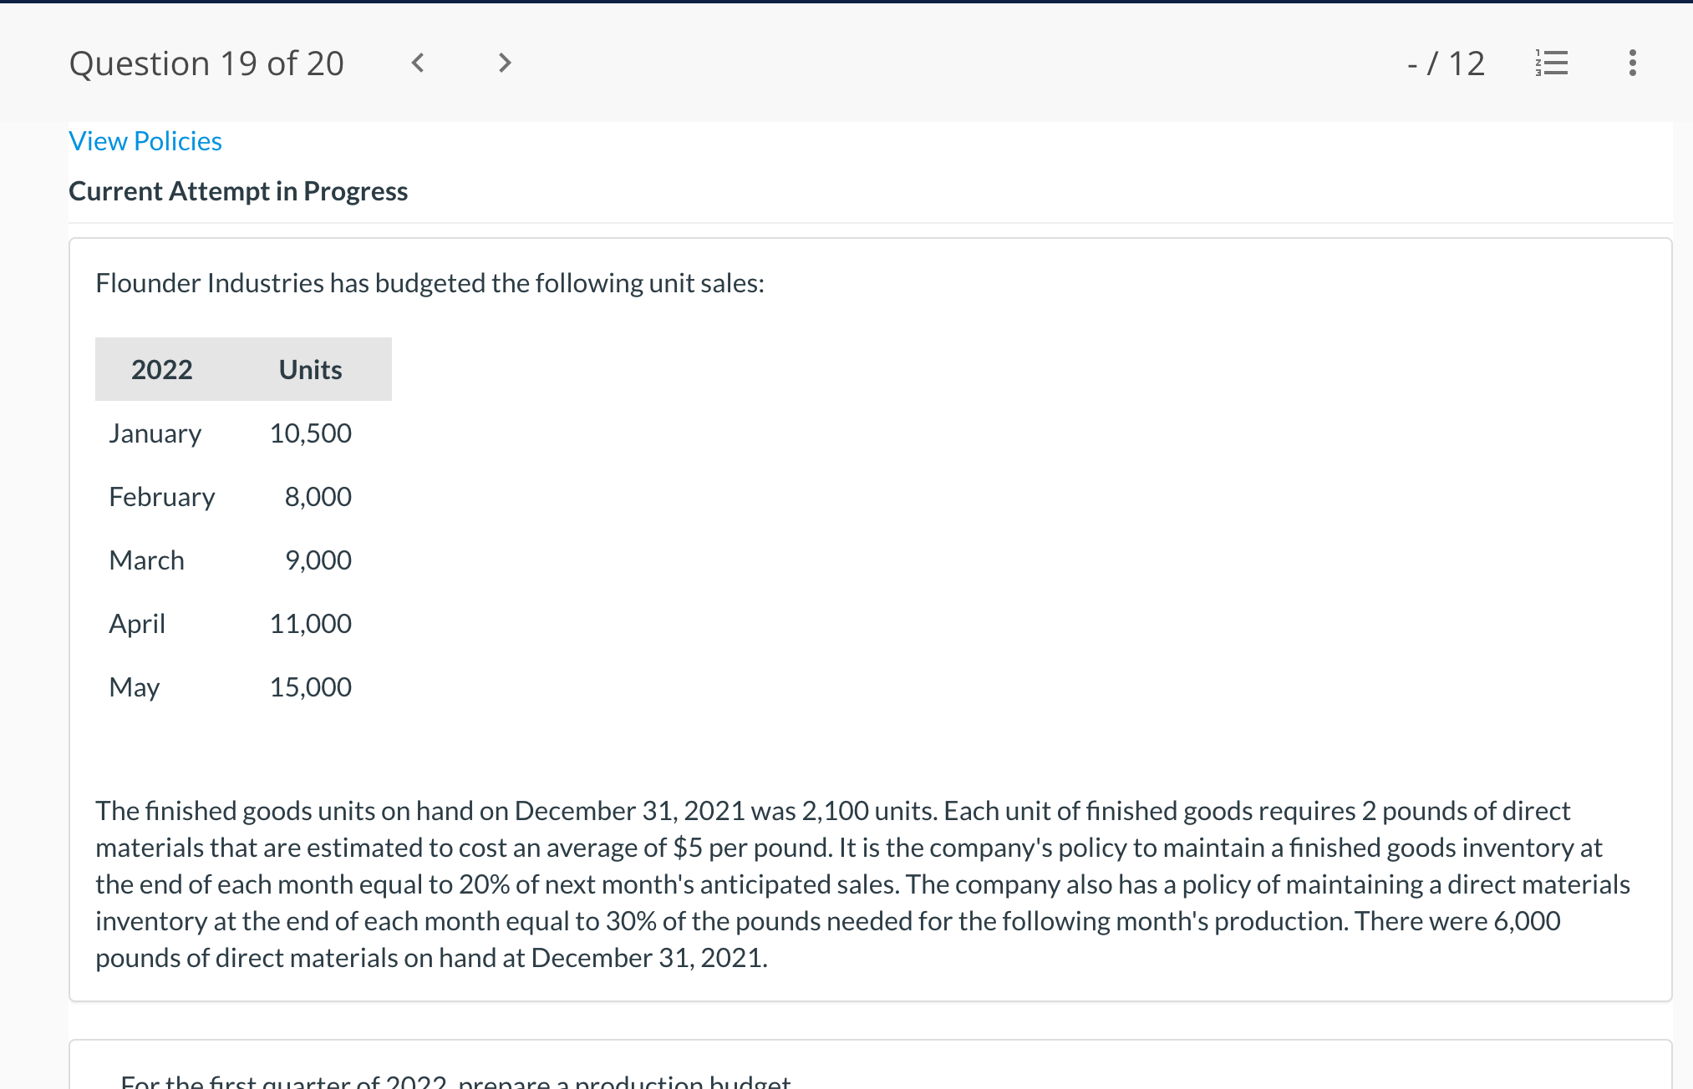Open the three-dot more options menu
This screenshot has width=1693, height=1089.
pyautogui.click(x=1632, y=63)
